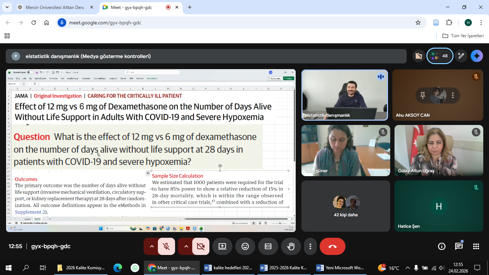Turn on the camera toggle

pos(201,246)
